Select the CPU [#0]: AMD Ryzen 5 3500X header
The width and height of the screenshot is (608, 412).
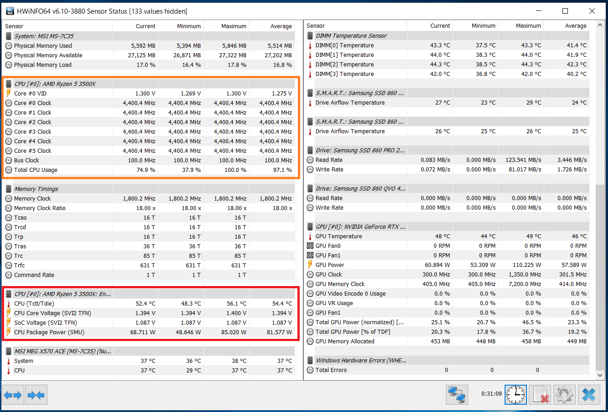pos(148,84)
